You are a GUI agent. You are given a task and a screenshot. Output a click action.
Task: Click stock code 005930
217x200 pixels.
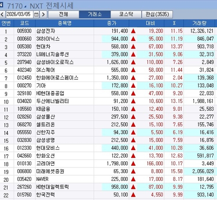24,31
